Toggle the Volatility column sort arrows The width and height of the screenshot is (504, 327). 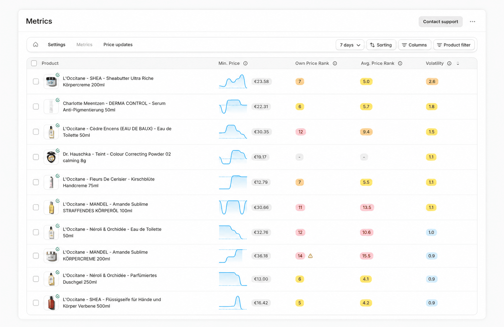(x=458, y=63)
